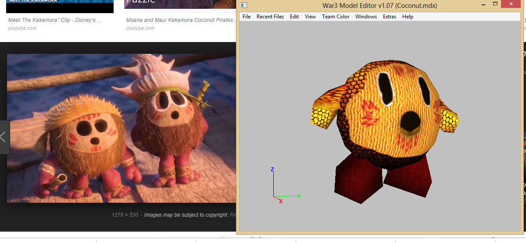Open 'Moana and Maui Kakamora Coconut Pirates' result
This screenshot has height=243, width=526.
pos(180,20)
